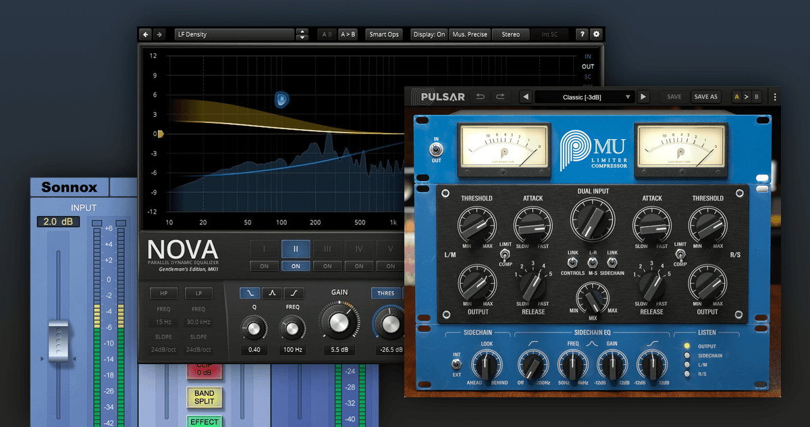The height and width of the screenshot is (427, 810).
Task: Toggle band II ON button
Action: click(296, 266)
